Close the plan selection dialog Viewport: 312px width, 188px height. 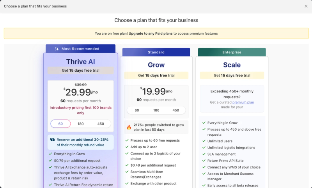tap(306, 6)
